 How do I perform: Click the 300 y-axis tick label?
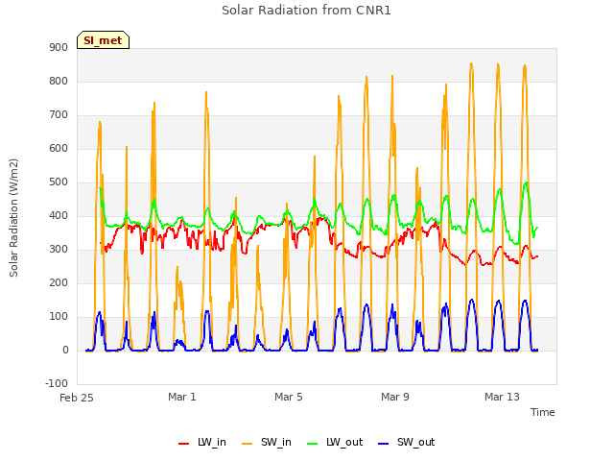tap(59, 250)
